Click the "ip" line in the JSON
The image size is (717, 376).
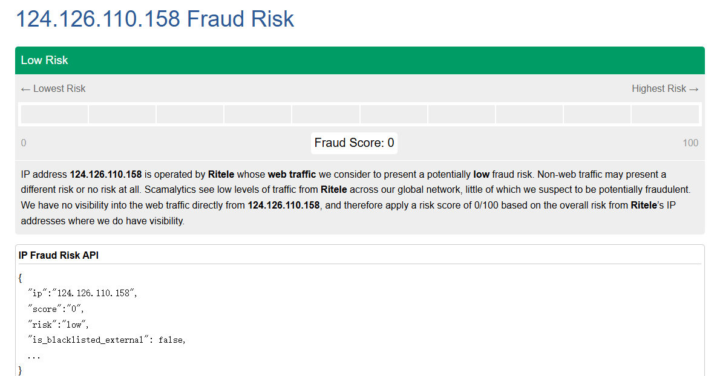point(82,293)
